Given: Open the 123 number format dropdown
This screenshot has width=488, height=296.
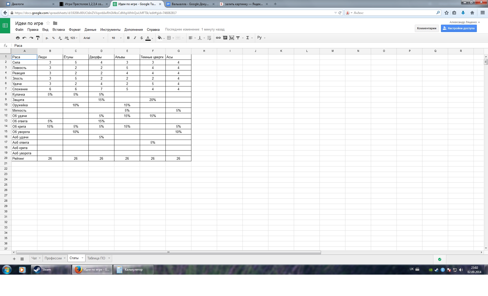Looking at the screenshot, I should click(x=74, y=38).
